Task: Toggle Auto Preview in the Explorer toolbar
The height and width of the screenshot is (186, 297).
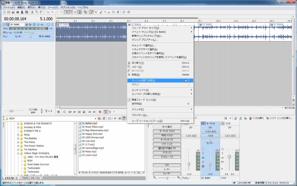Action: [x=124, y=118]
